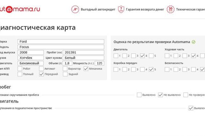Click the Оценка по результатам проверки Automama title

coord(152,42)
